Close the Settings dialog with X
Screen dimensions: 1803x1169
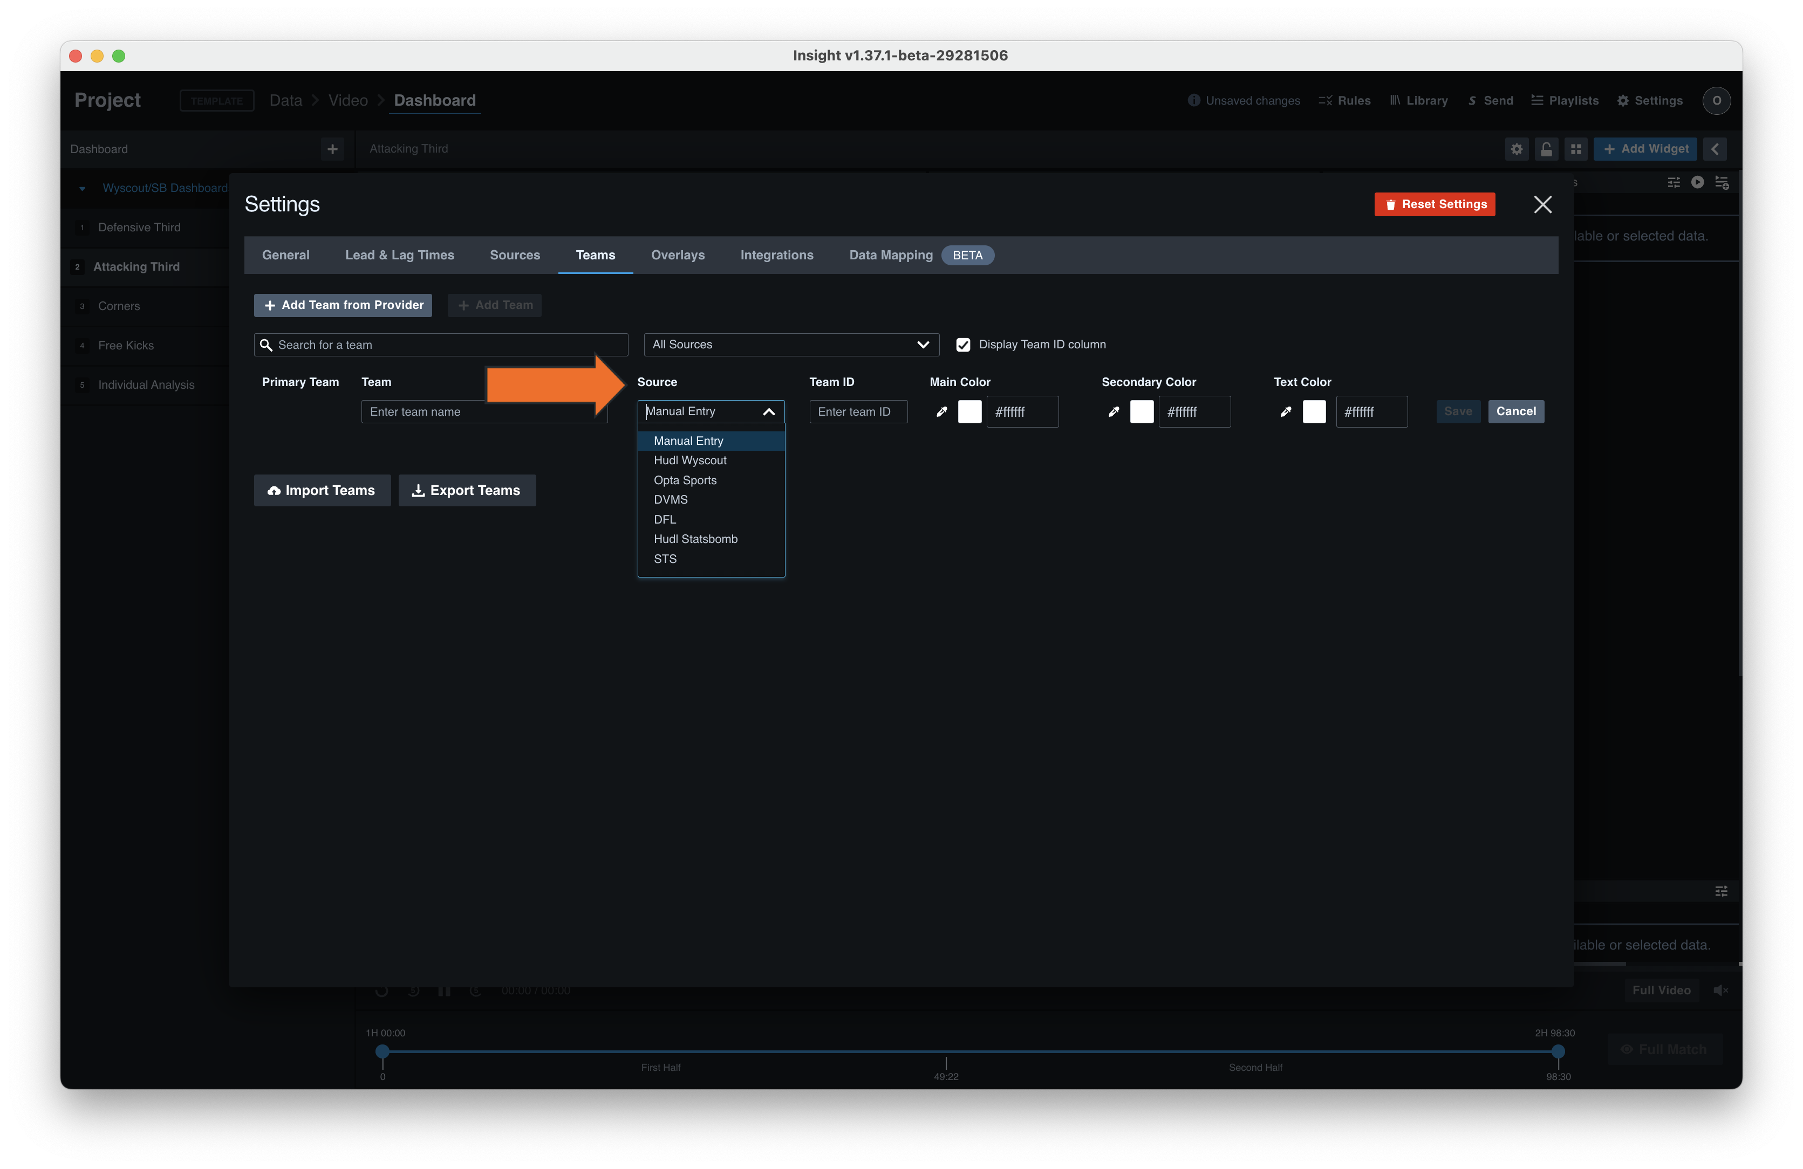pyautogui.click(x=1542, y=204)
